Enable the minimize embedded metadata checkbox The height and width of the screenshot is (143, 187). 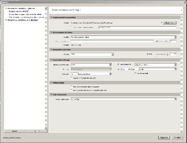71,86
